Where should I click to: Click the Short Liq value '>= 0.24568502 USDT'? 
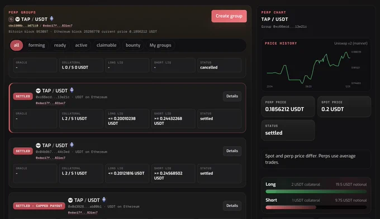168,176
